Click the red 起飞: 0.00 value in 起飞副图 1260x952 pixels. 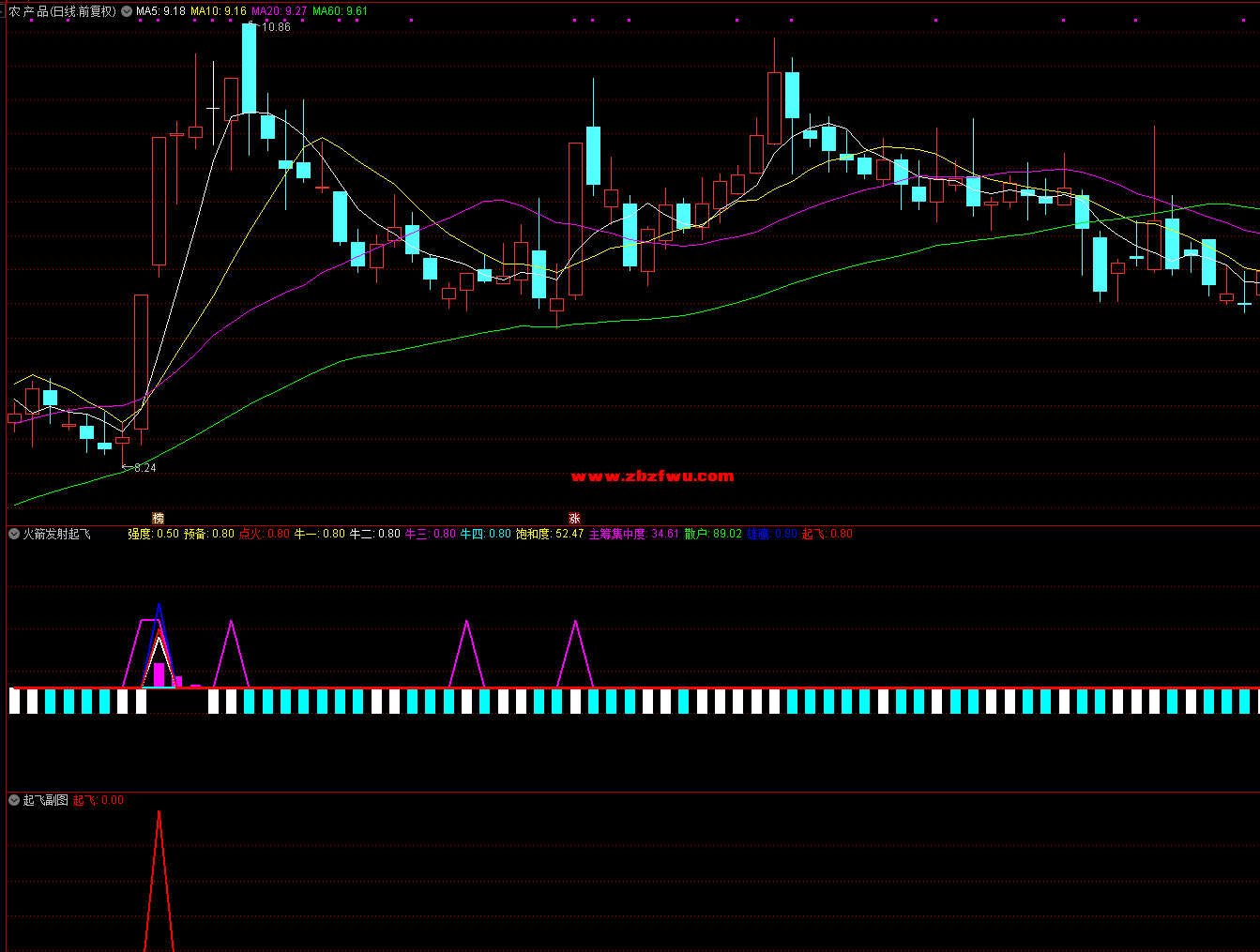(x=99, y=800)
